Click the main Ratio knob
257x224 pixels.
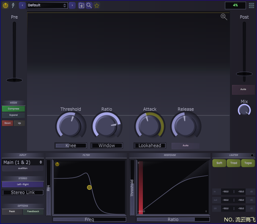[107, 126]
